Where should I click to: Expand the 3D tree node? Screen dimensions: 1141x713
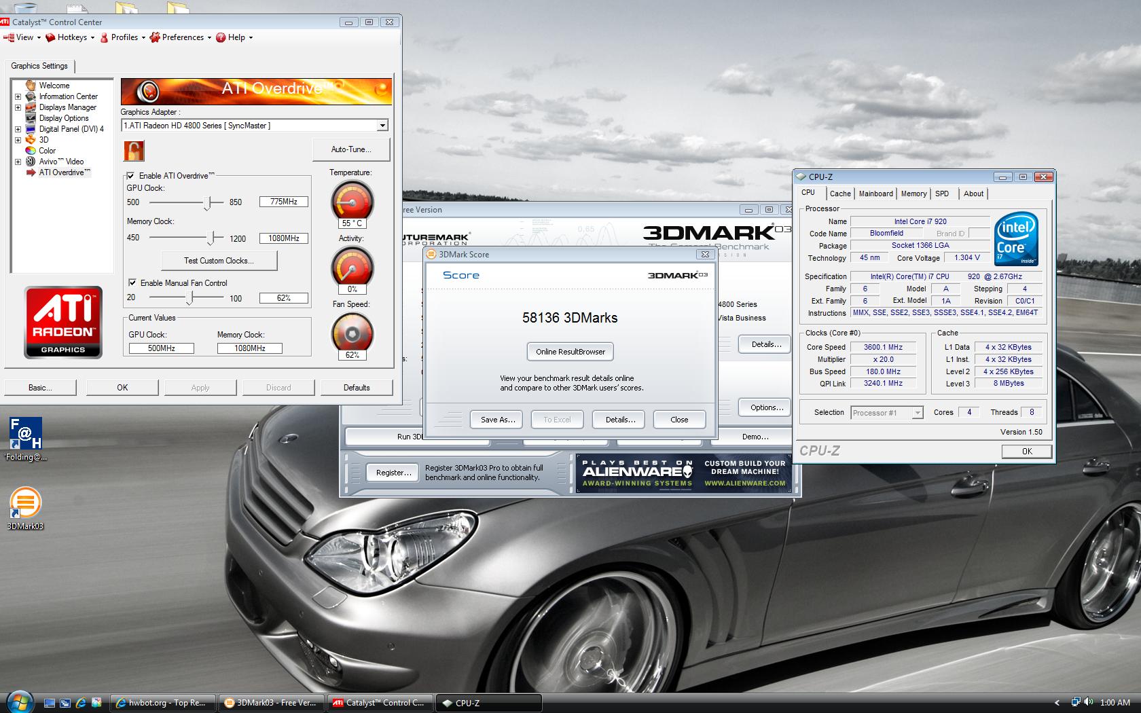(18, 140)
